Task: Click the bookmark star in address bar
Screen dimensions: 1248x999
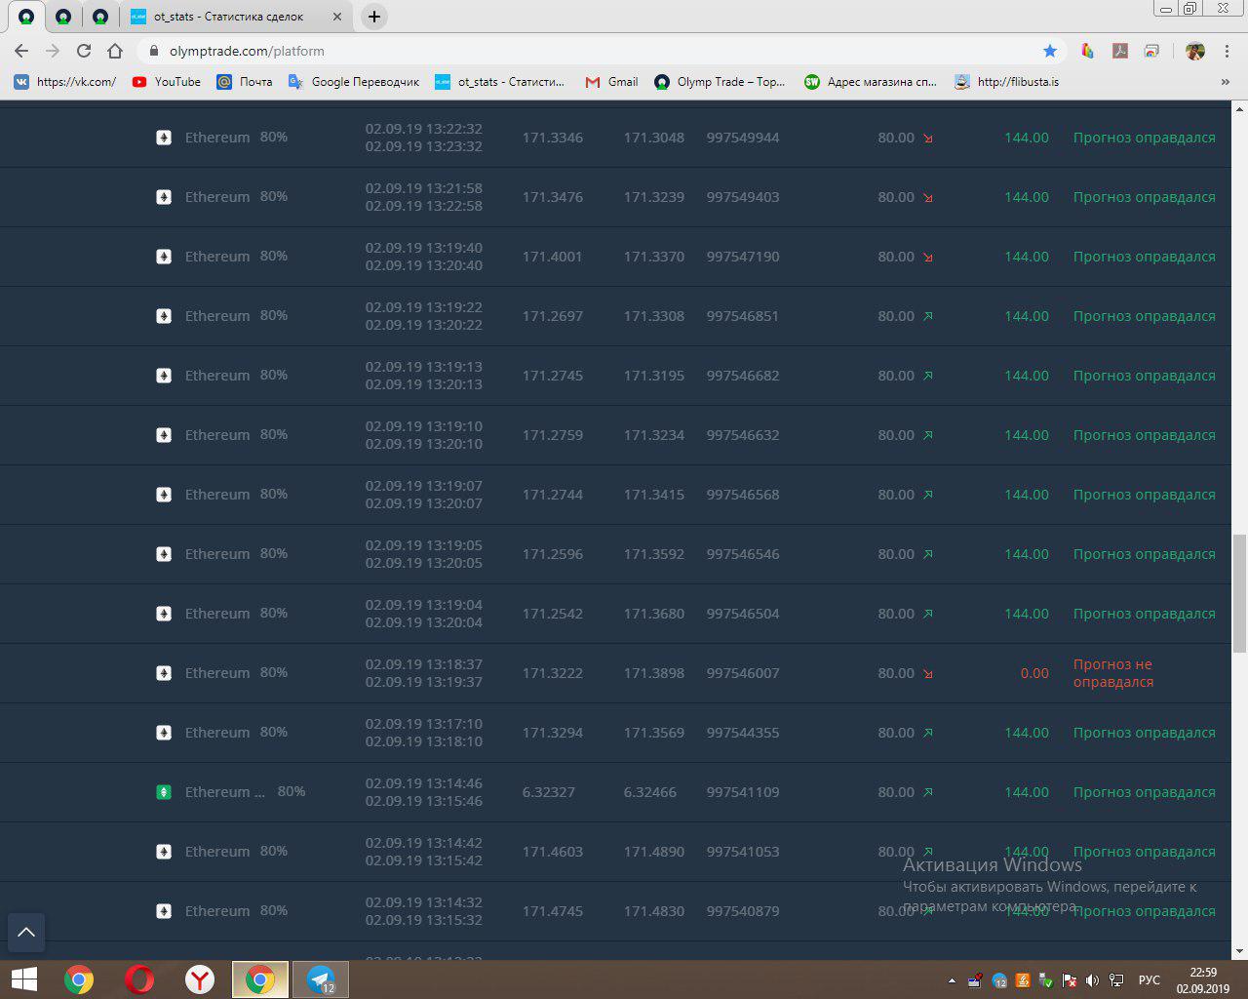Action: 1050,51
